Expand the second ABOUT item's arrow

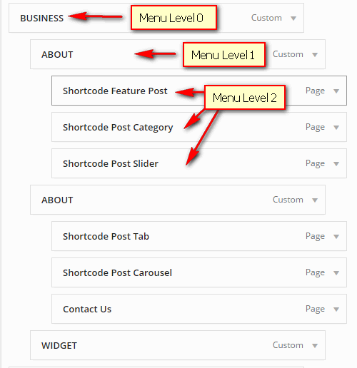(315, 200)
